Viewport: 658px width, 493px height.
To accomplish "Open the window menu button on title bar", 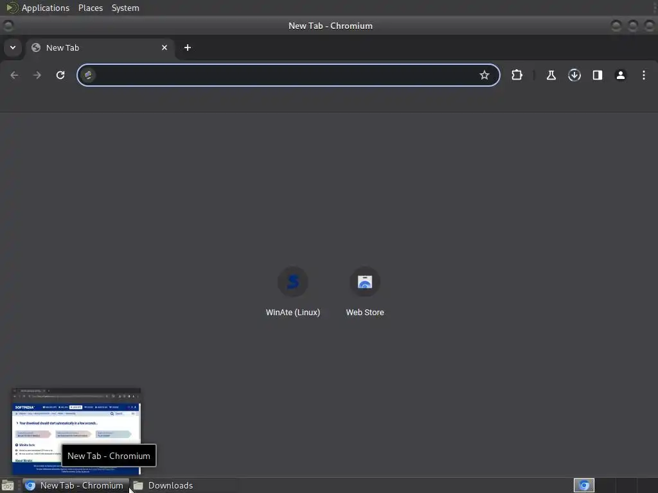I will click(x=8, y=26).
